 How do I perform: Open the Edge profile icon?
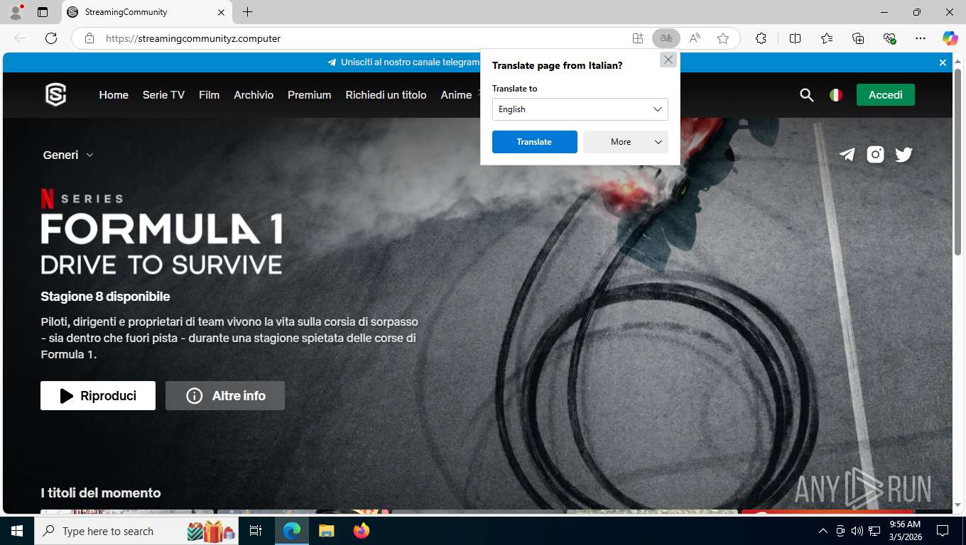pyautogui.click(x=16, y=12)
